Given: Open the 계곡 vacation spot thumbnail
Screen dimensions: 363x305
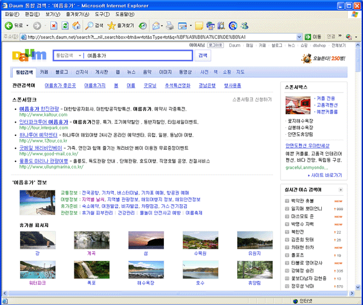Looking at the screenshot, I should click(92, 240).
